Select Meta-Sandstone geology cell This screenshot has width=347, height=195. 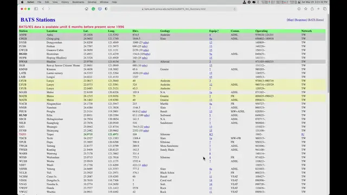click(169, 146)
